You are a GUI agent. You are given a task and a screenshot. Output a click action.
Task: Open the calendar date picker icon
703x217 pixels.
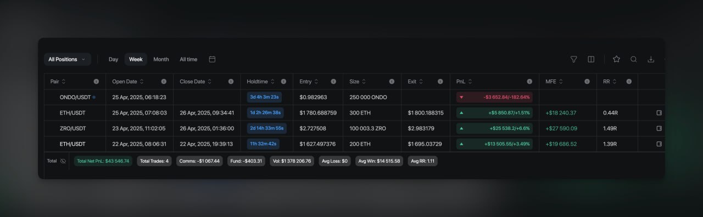click(212, 59)
